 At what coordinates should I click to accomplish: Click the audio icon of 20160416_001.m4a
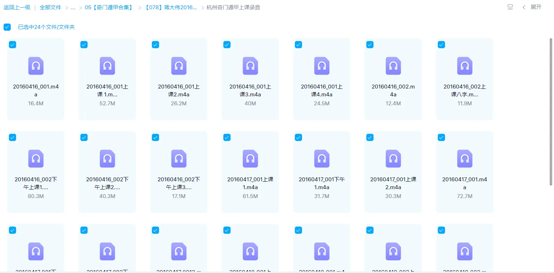coord(36,66)
